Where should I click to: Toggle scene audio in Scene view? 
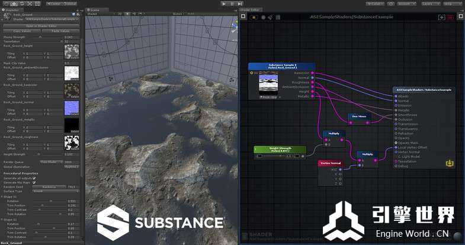[133, 14]
